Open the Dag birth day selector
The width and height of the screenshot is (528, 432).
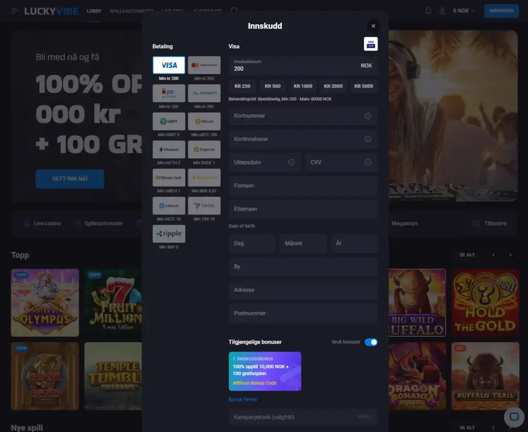(252, 243)
